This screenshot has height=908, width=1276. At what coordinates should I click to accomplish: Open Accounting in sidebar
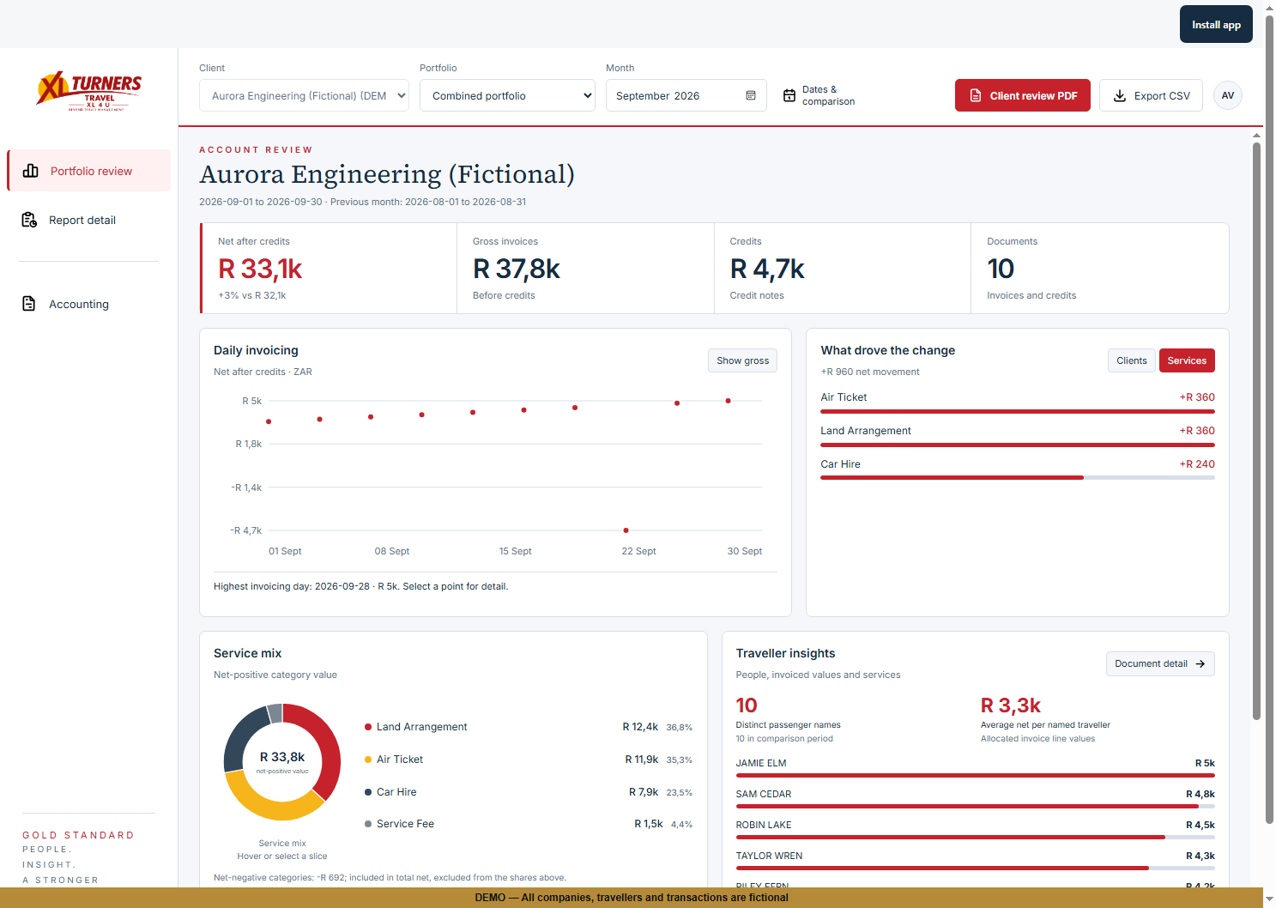89,304
